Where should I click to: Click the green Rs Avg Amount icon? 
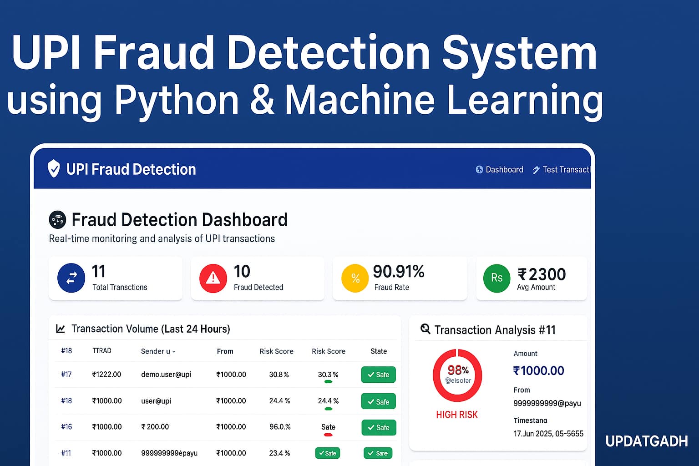coord(496,278)
